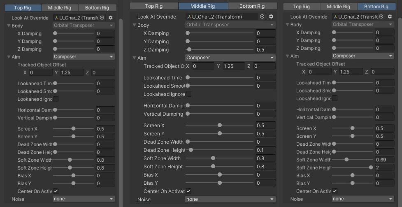Viewport: 402px width, 207px height.
Task: Collapse Body foldout in right panel
Action: point(287,25)
